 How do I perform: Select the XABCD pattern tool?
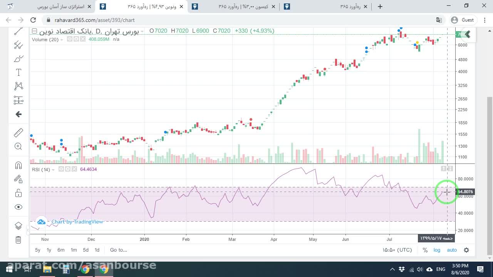click(x=18, y=86)
